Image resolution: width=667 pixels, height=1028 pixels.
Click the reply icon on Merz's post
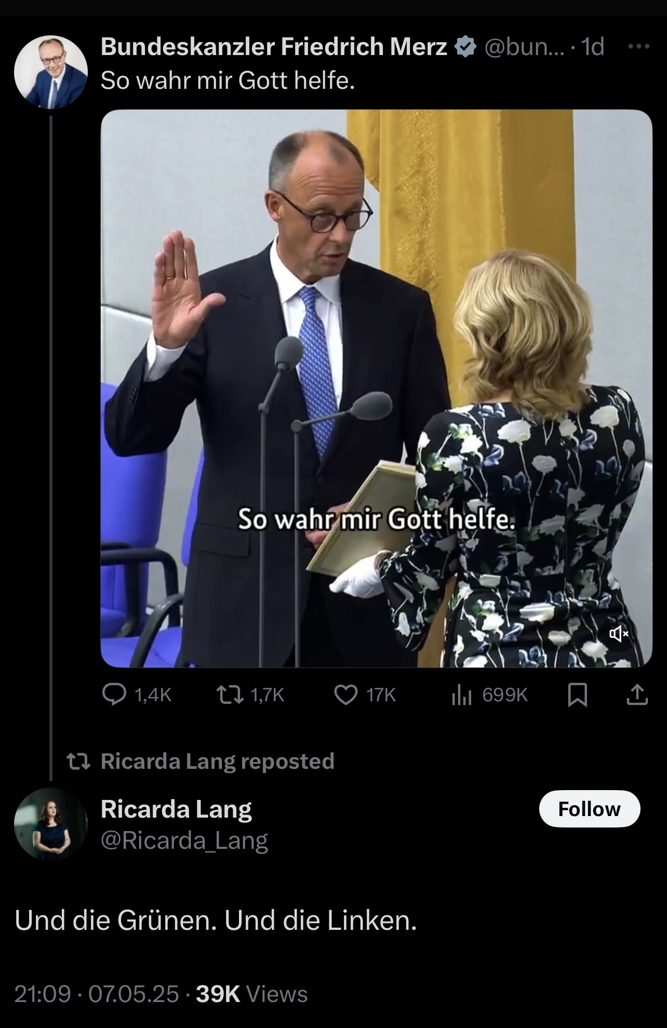click(x=112, y=695)
